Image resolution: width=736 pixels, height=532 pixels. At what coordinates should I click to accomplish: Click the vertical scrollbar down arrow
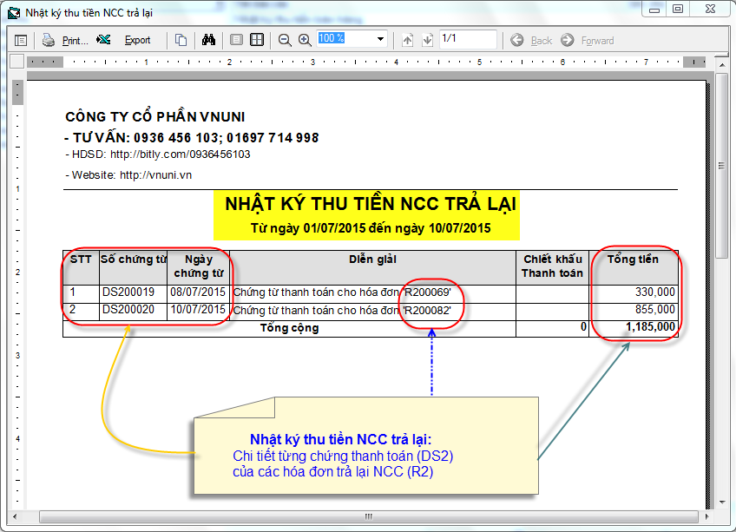coord(722,502)
